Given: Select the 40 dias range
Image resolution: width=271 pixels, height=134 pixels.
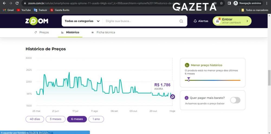Looking at the screenshot, I should [35, 119].
